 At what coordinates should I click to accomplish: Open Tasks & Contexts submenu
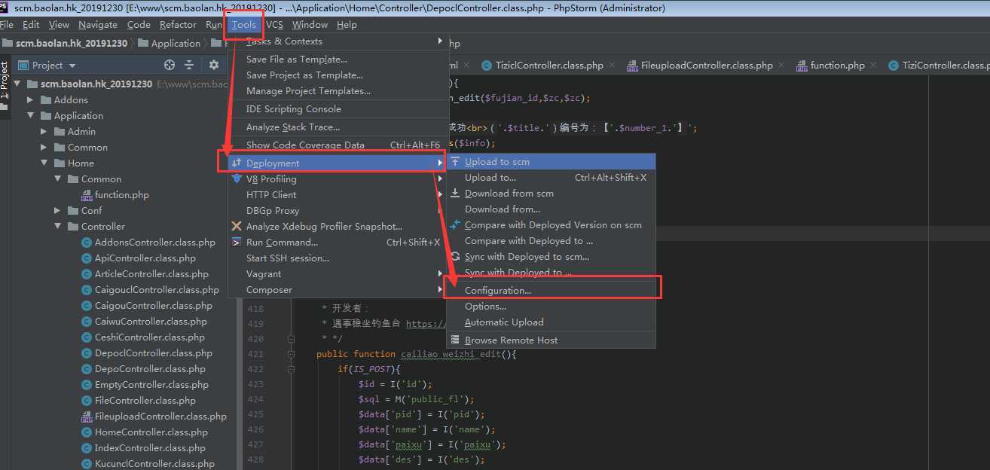pos(337,41)
